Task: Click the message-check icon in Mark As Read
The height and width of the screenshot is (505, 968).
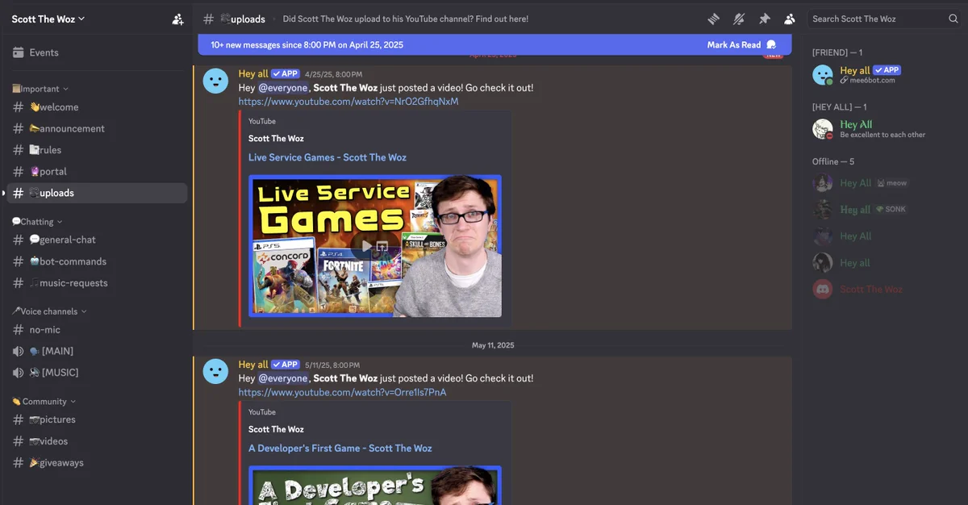Action: point(771,45)
